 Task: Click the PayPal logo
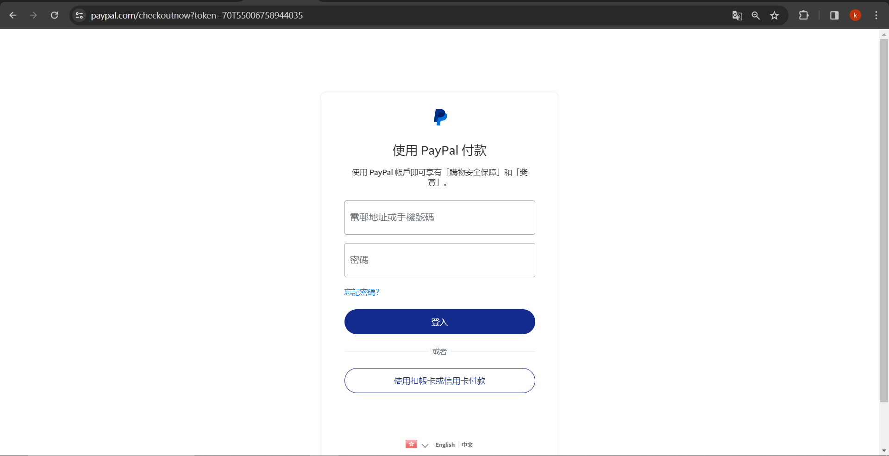(440, 118)
